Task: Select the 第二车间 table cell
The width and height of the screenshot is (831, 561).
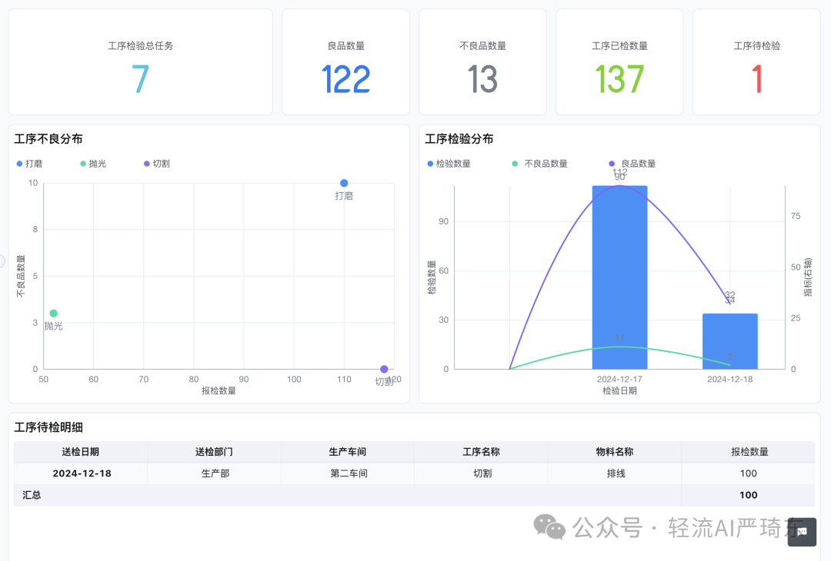Action: (x=349, y=473)
